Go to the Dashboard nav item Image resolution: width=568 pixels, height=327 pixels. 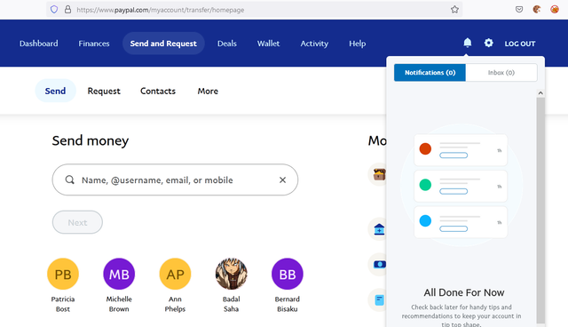tap(39, 44)
